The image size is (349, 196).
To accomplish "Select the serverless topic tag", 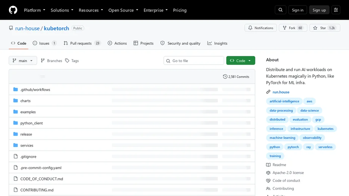I will coord(325,147).
